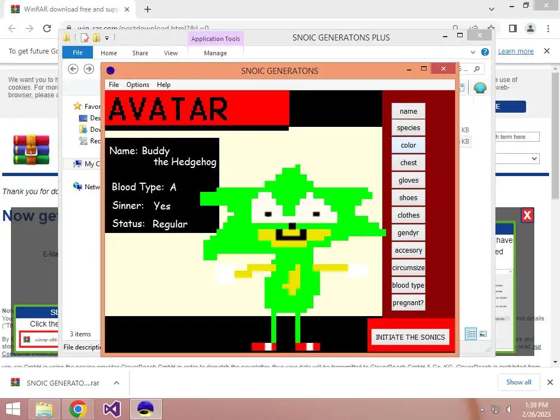Expand the Explorer ribbon chevron
The width and height of the screenshot is (560, 420).
pos(473,52)
